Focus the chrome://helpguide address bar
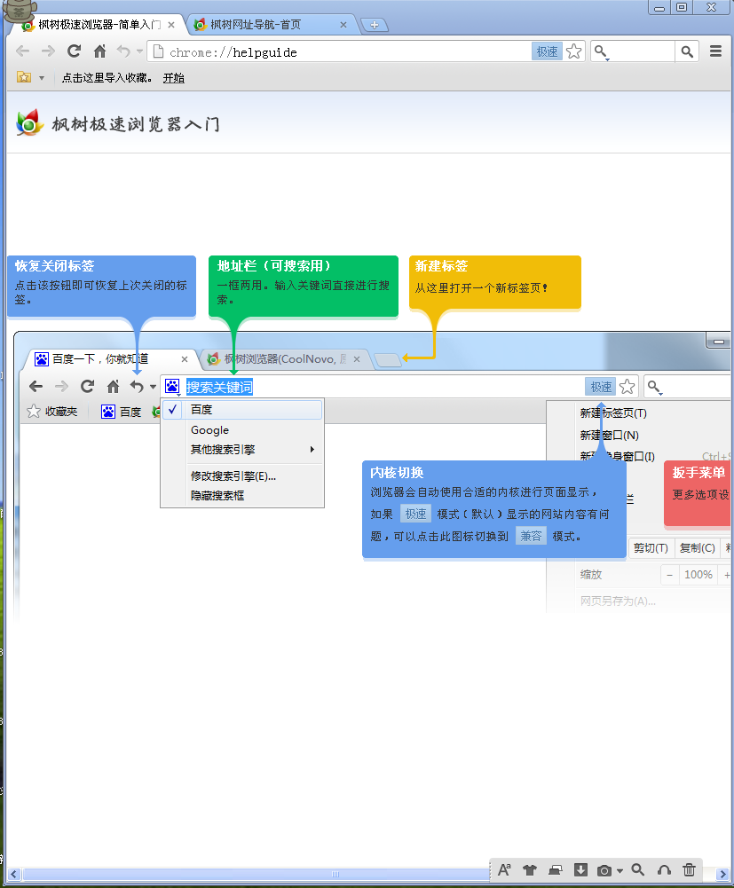Screen dimensions: 734x888 pos(338,52)
